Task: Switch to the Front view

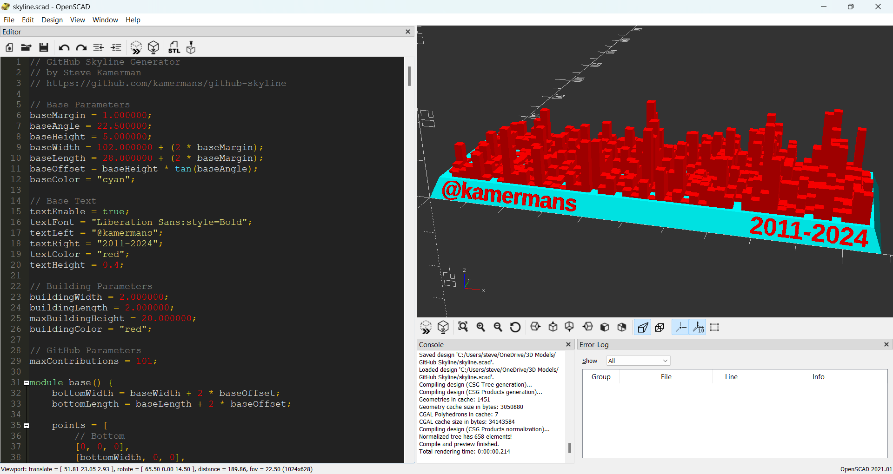Action: pyautogui.click(x=605, y=327)
